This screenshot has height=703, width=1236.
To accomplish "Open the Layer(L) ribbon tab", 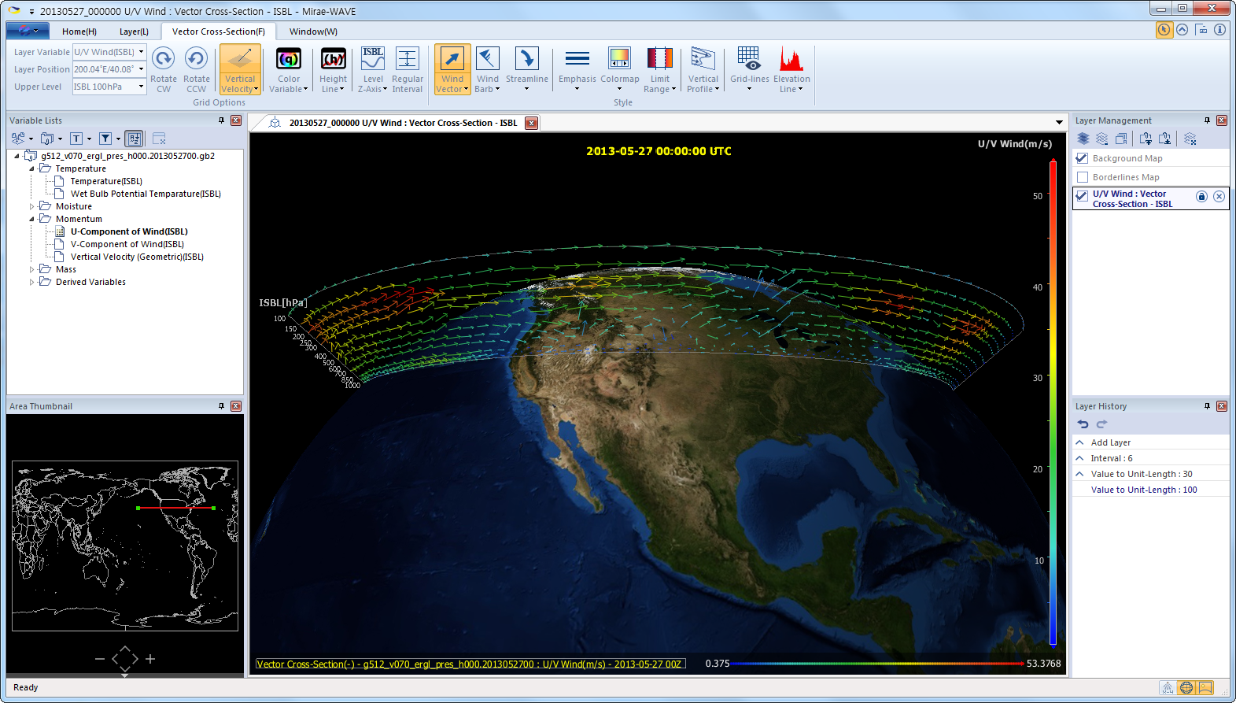I will 134,31.
